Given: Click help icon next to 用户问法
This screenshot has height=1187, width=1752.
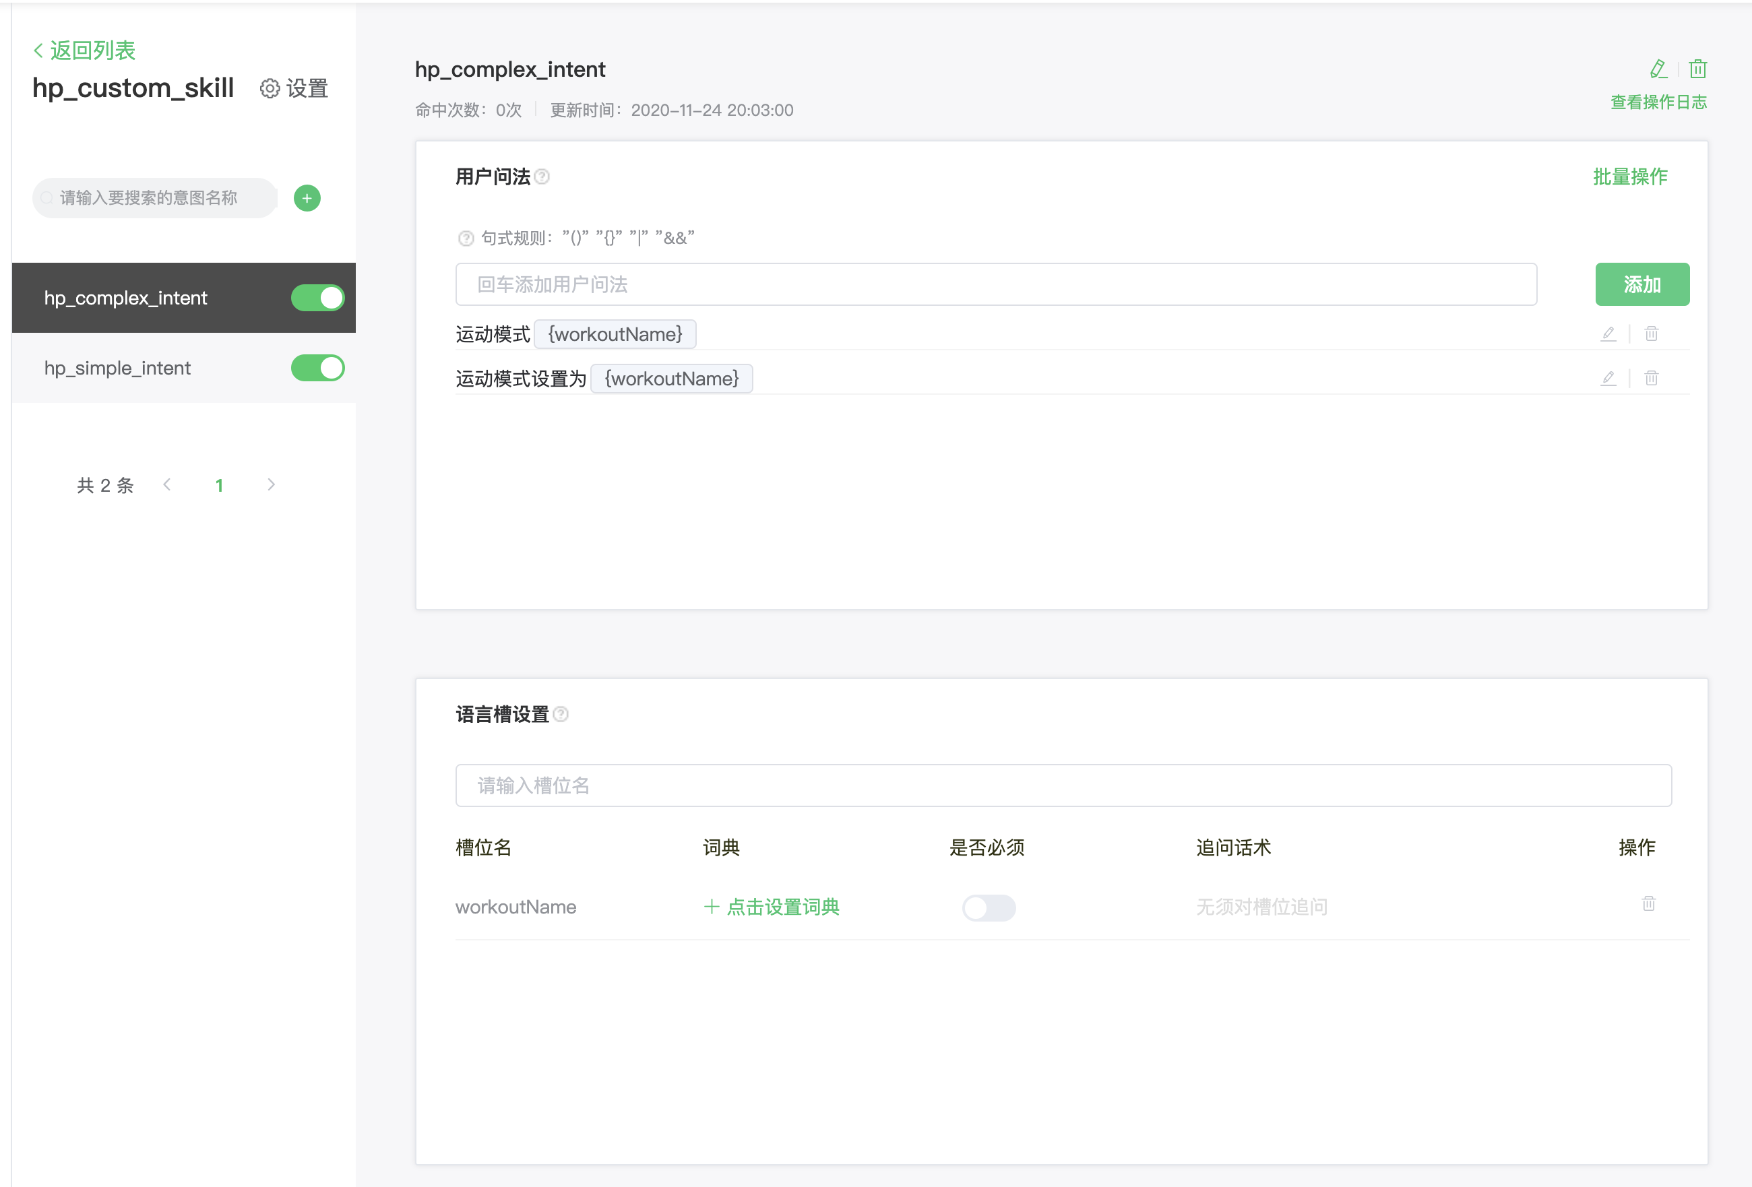Looking at the screenshot, I should click(x=542, y=177).
